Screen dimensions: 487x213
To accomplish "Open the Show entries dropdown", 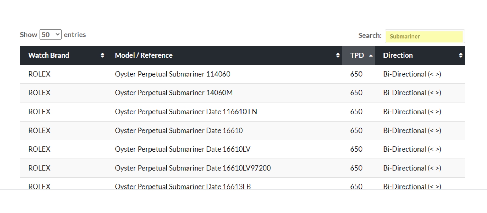I will pos(50,35).
